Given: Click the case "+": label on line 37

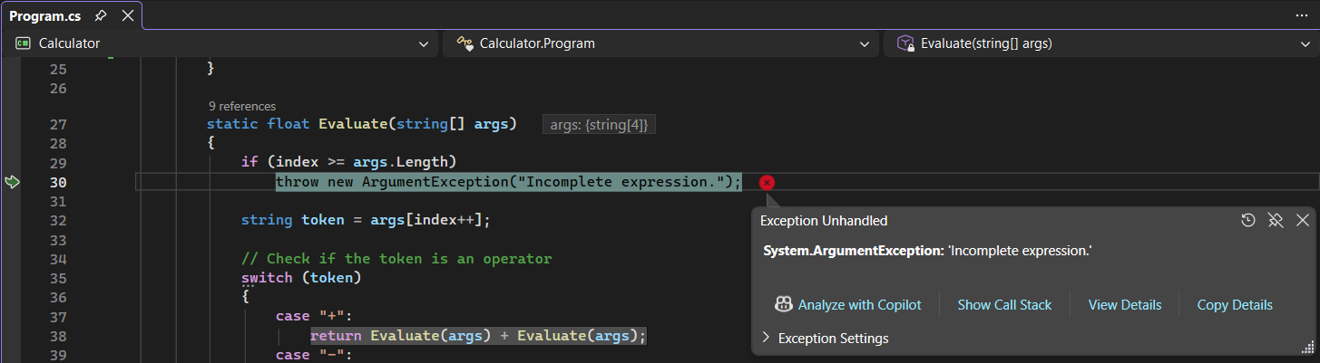Looking at the screenshot, I should pyautogui.click(x=314, y=317).
